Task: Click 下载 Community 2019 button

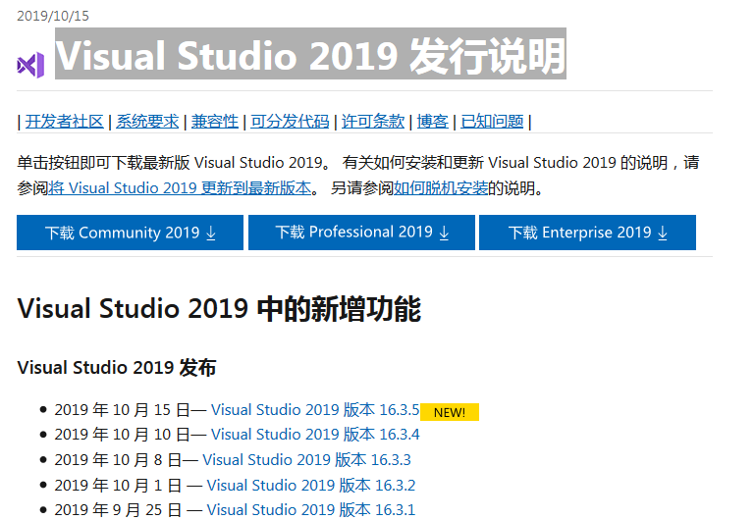Action: [130, 233]
